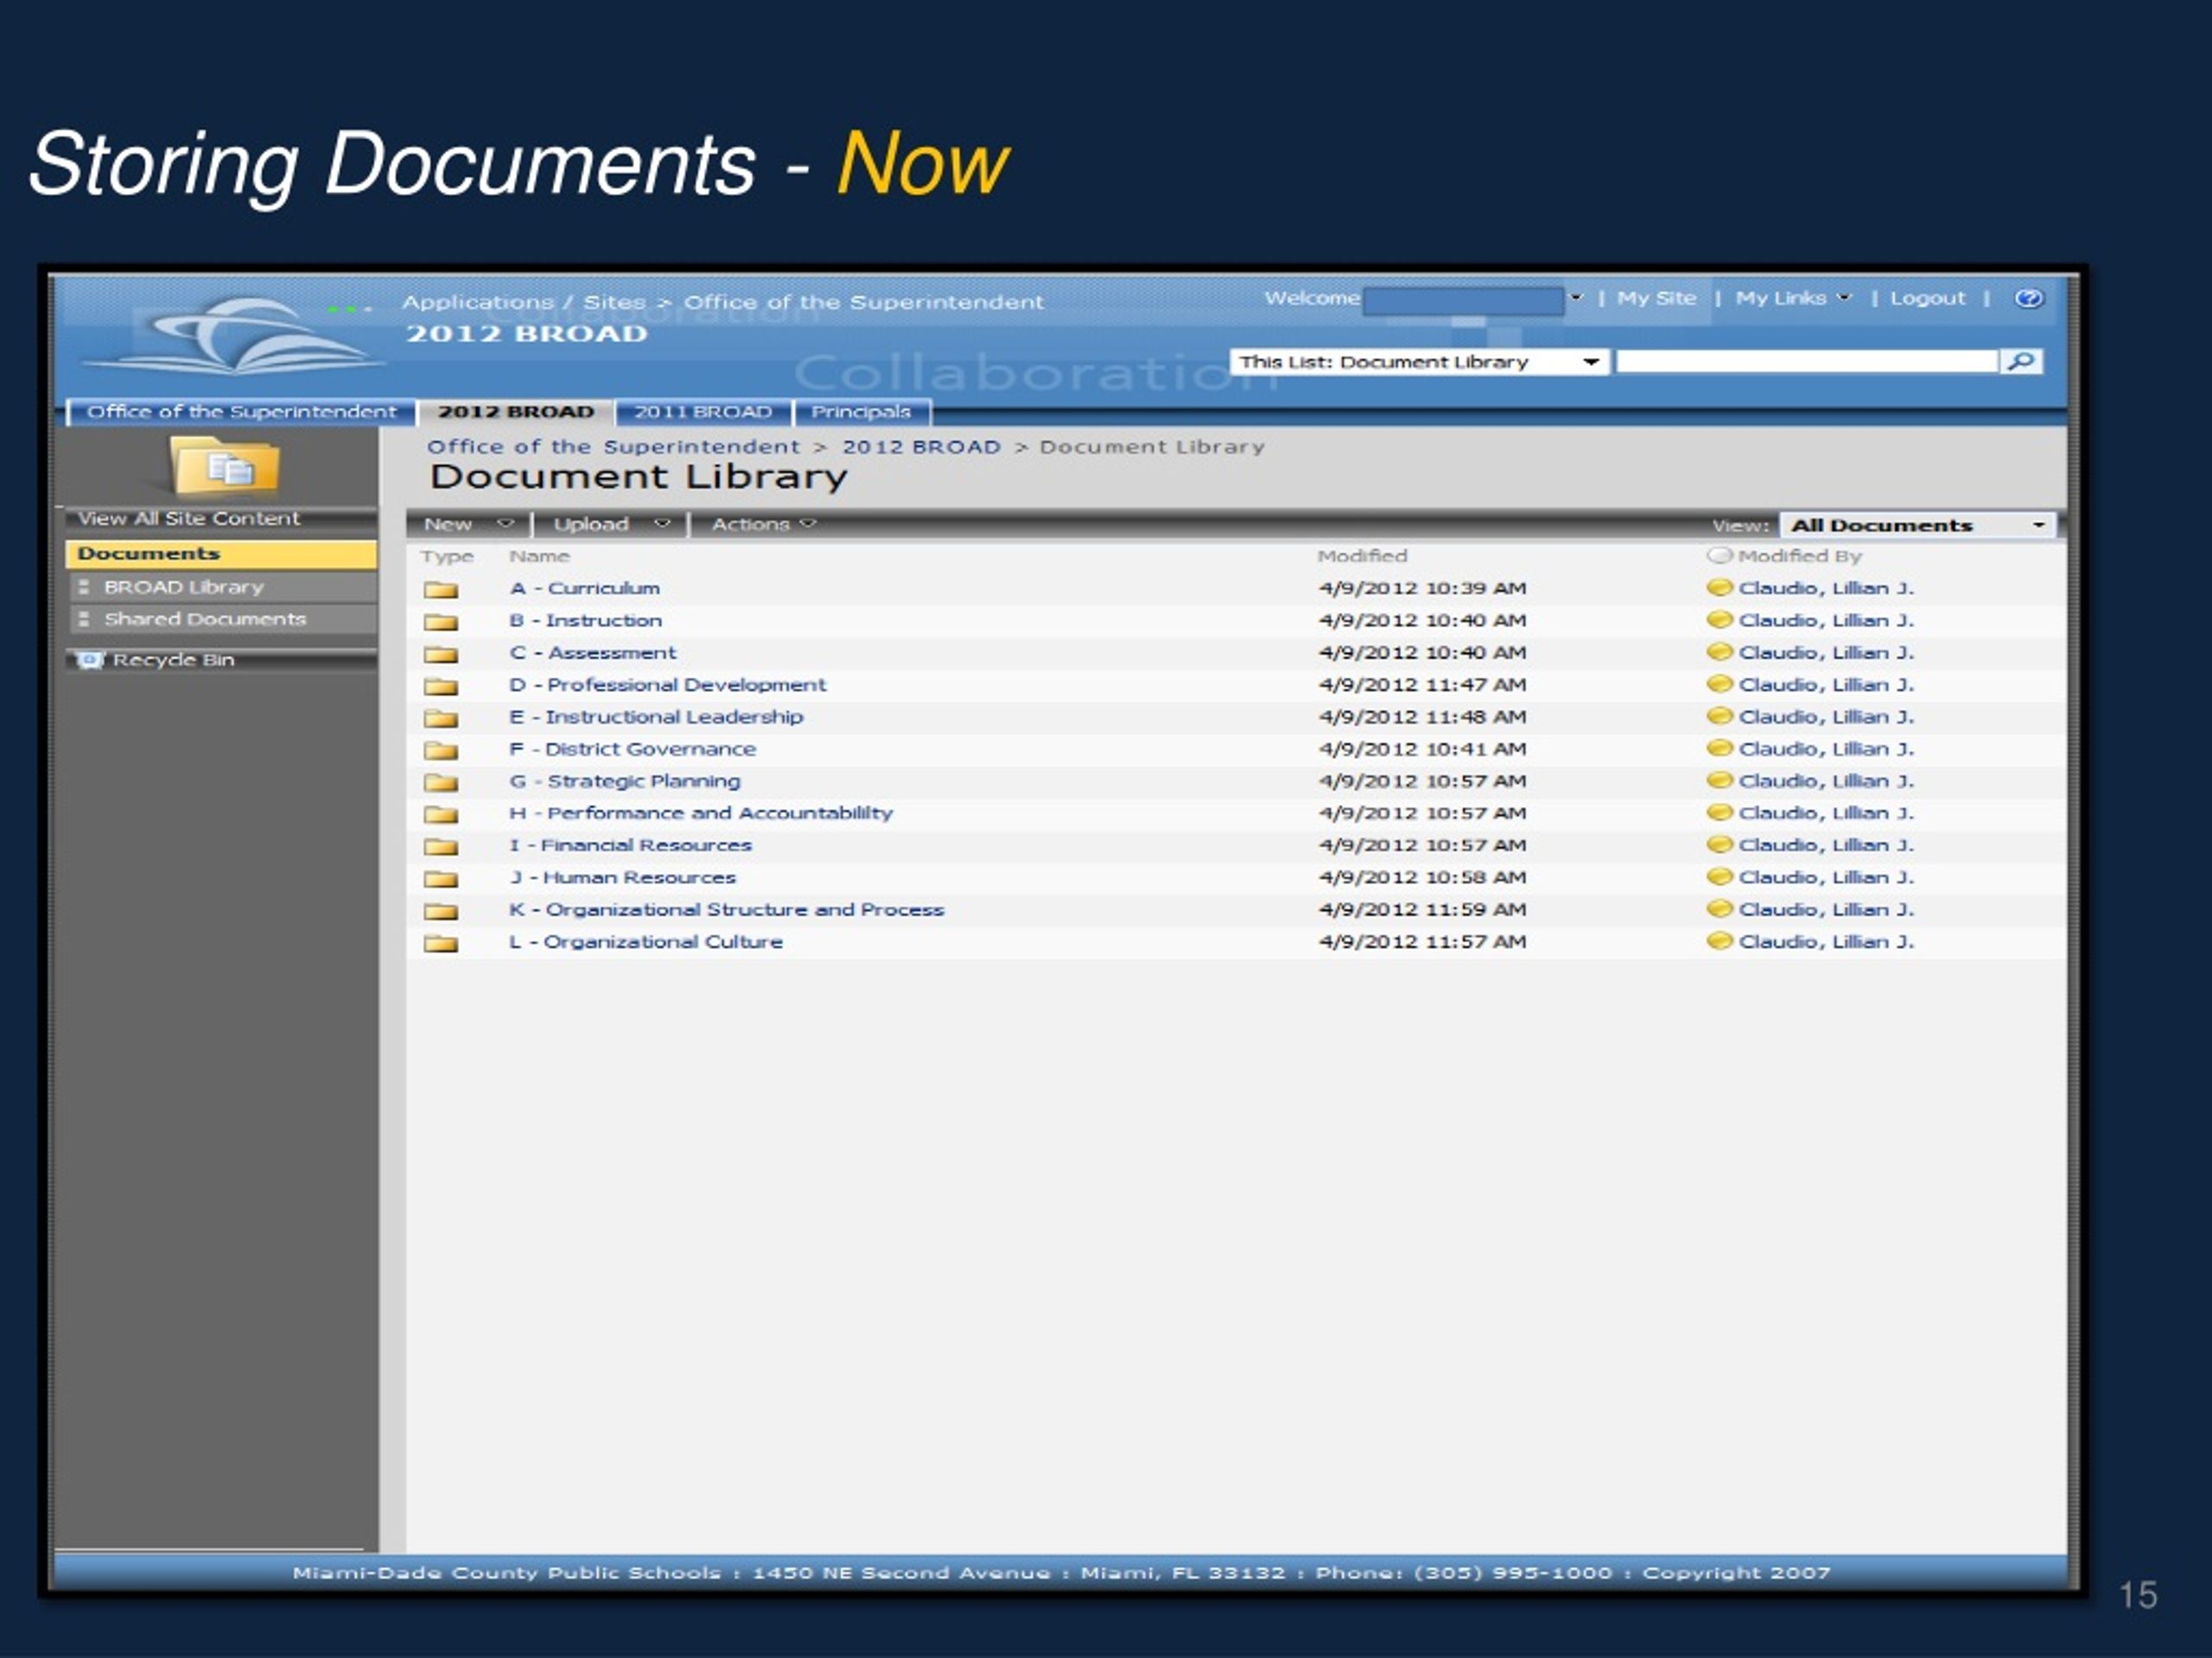Open E - Instructional Leadership folder link
This screenshot has height=1658, width=2212.
click(656, 718)
